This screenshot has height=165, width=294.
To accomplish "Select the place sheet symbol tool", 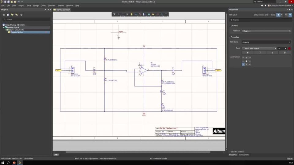I will 149,14.
